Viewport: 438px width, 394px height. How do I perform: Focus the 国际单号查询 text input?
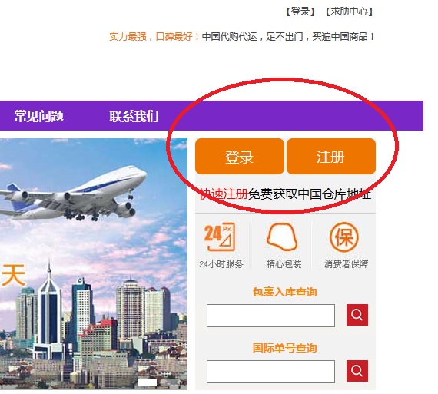tap(270, 372)
